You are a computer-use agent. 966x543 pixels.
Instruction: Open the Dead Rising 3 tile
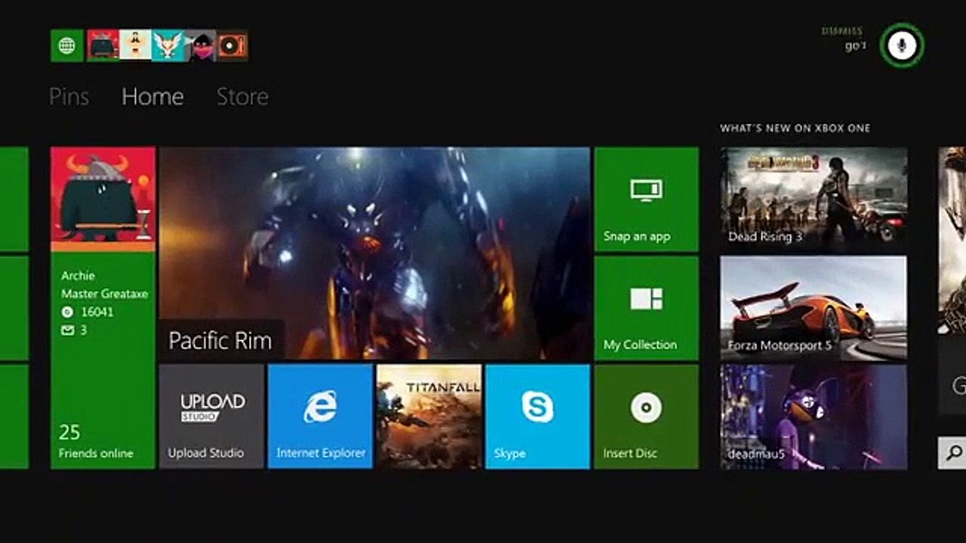[814, 199]
